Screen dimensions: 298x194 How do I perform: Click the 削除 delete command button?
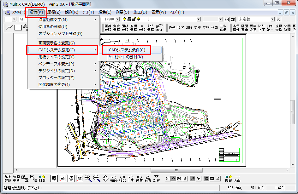click(189, 28)
